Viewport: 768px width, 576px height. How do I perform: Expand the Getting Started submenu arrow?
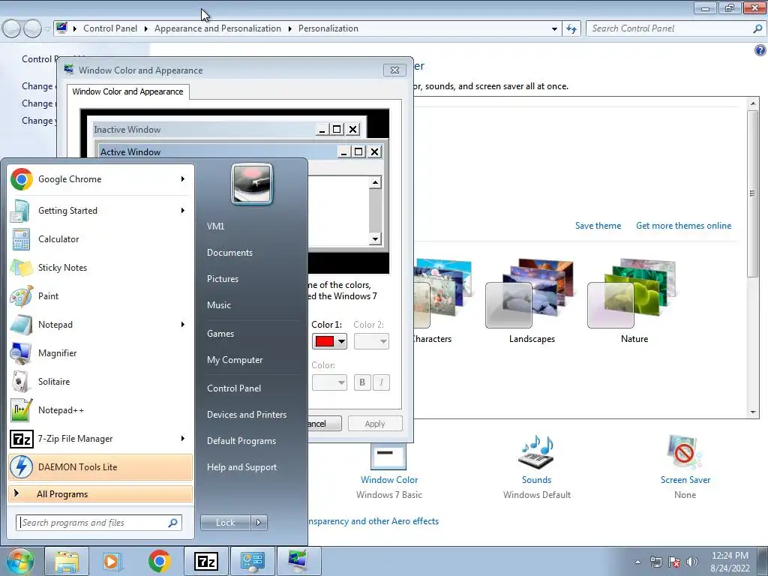(x=183, y=211)
